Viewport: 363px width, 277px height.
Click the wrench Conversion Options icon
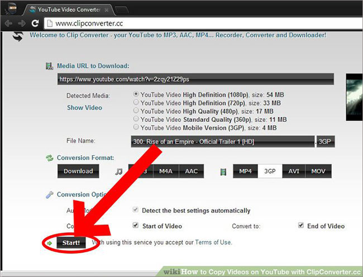[x=50, y=194]
